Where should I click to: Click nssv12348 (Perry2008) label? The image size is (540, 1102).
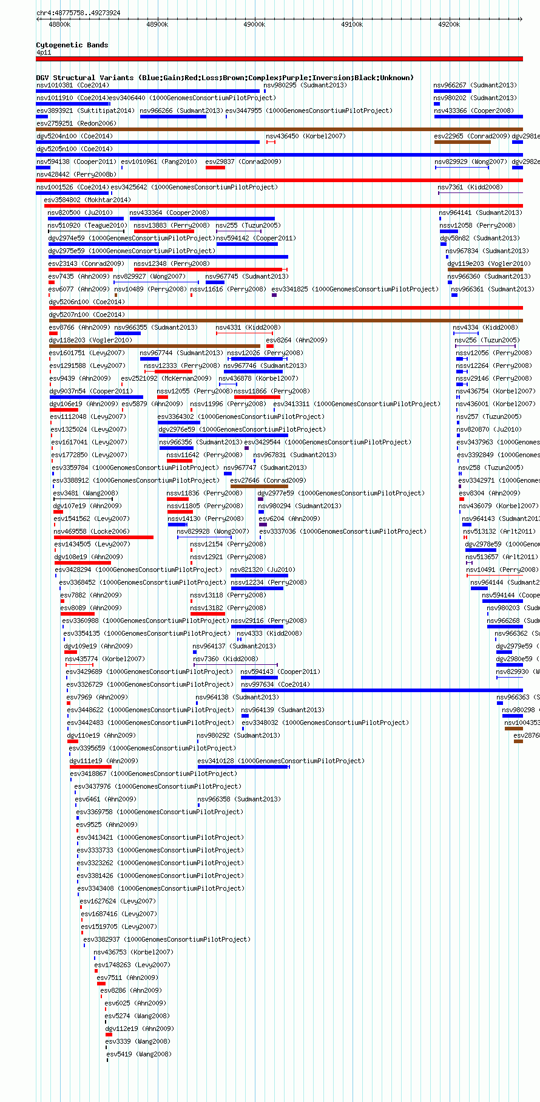172,264
